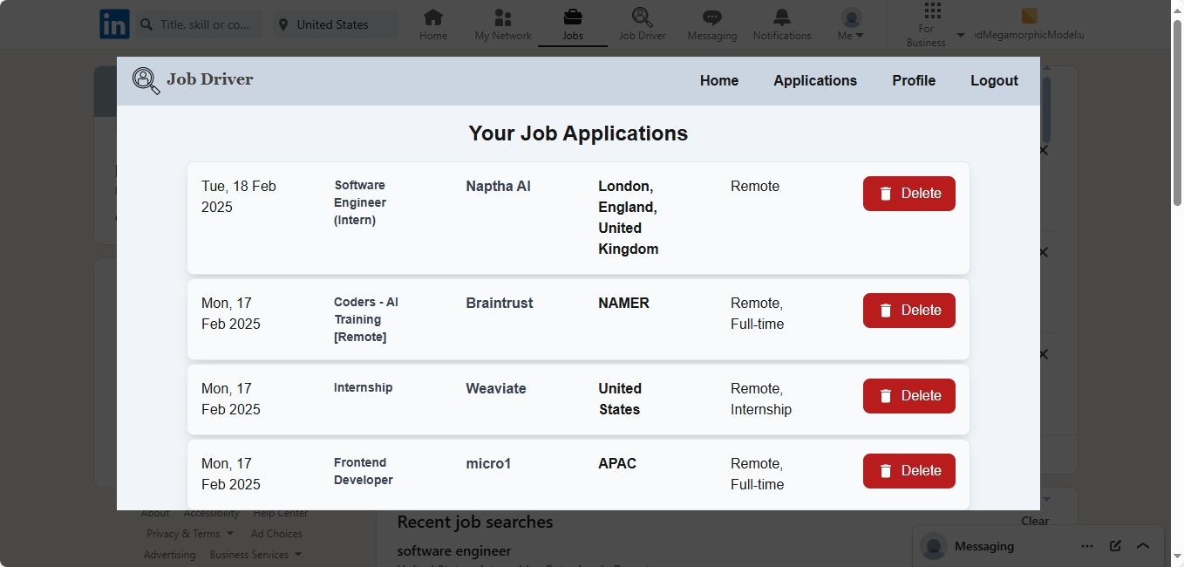
Task: Delete the Weaviate Internship application
Action: (909, 396)
